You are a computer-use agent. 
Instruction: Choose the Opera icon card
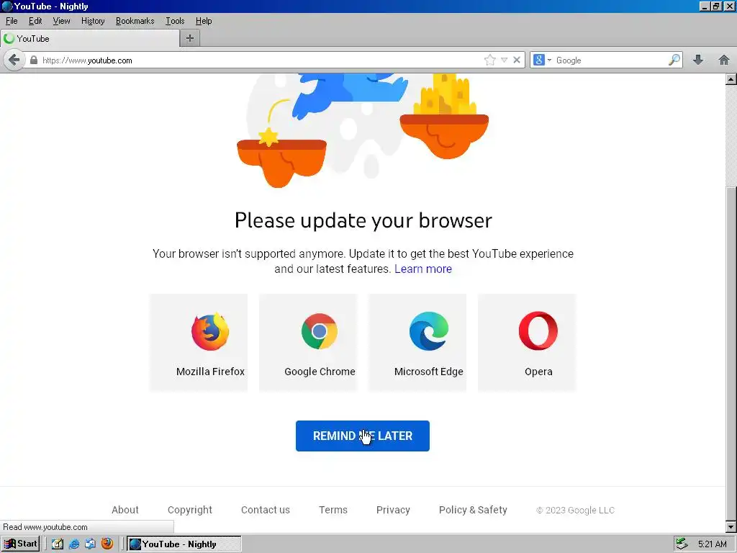point(527,343)
